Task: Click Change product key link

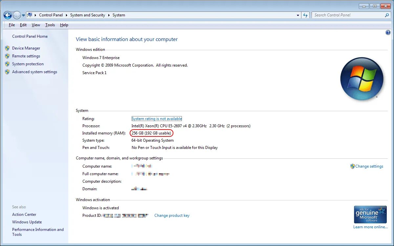Action: (172, 215)
